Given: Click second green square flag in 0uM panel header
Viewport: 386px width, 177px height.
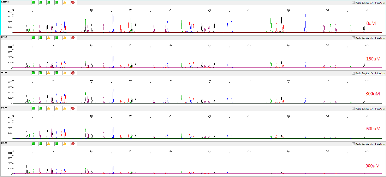Looking at the screenshot, I should coord(40,2).
